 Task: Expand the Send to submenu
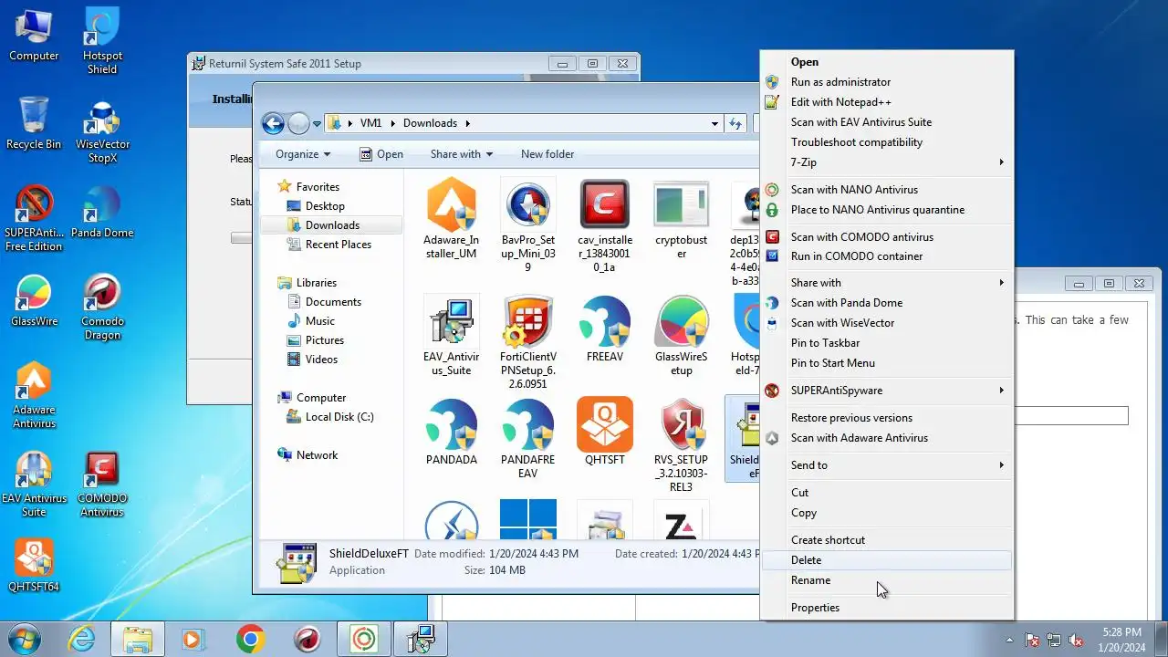[886, 465]
